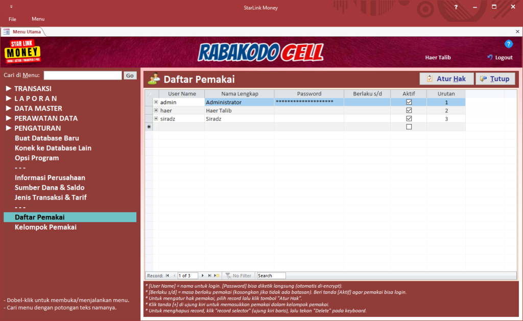
Task: Click the masked password cell for admin
Action: click(x=309, y=102)
